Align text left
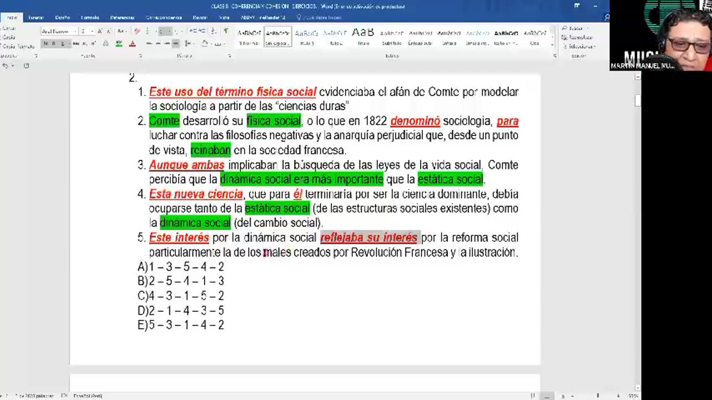The width and height of the screenshot is (712, 400). (149, 43)
